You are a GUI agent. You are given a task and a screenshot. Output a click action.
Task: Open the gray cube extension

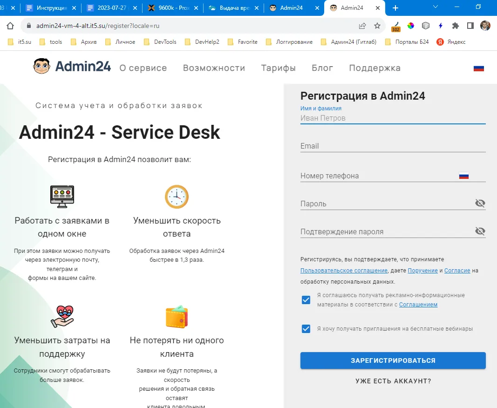coord(426,26)
